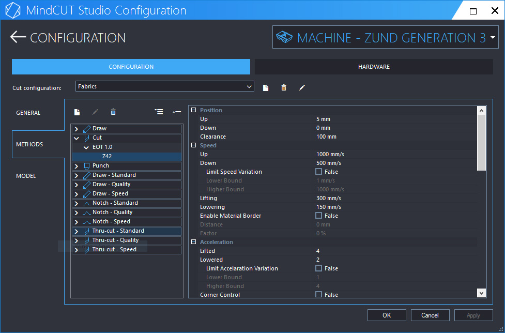
Task: Open the General side tab
Action: (28, 113)
